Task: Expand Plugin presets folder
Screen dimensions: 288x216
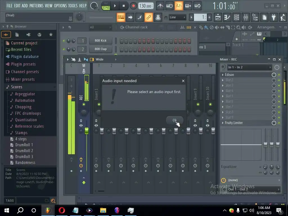Action: (x=23, y=64)
